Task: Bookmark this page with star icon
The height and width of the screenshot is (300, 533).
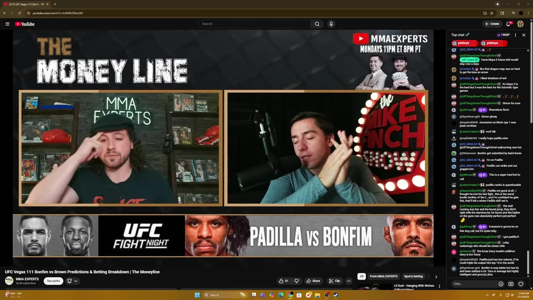Action: 492,13
